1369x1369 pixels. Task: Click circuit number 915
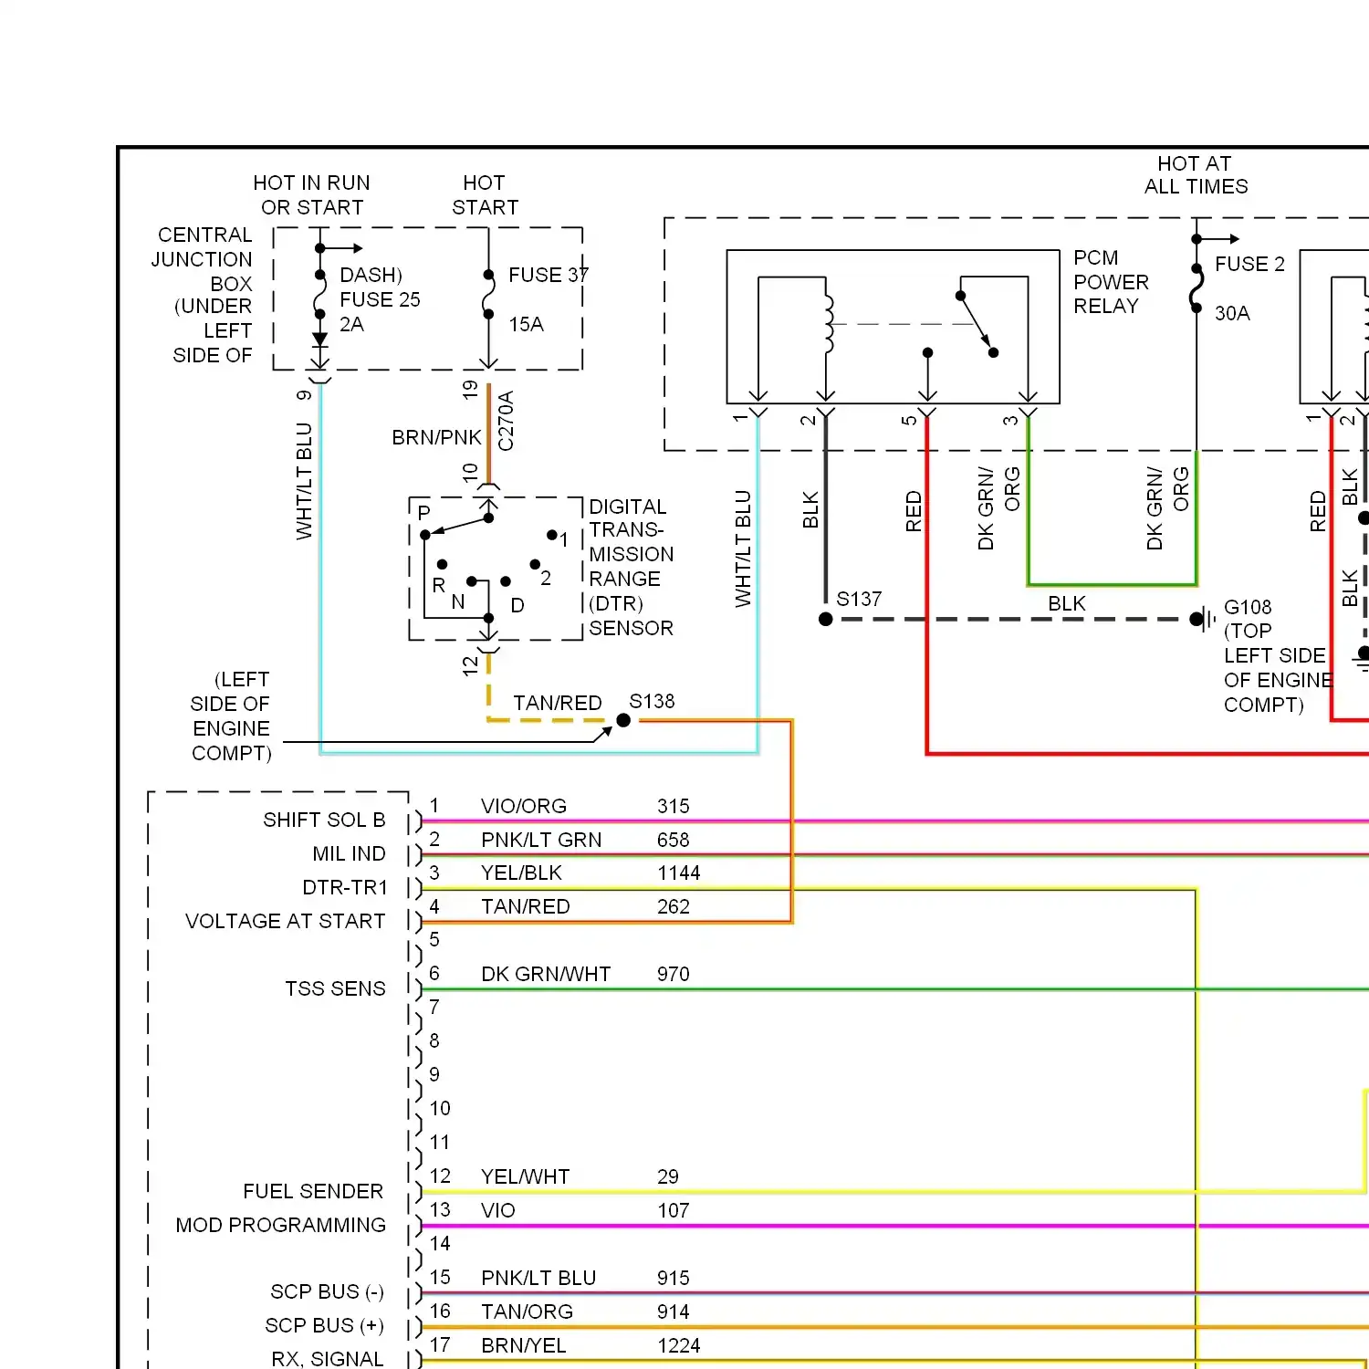coord(674,1278)
